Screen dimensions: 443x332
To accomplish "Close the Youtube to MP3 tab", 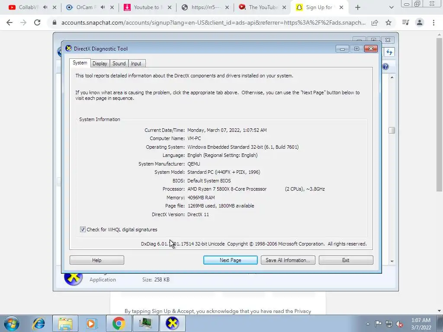I will pyautogui.click(x=170, y=8).
